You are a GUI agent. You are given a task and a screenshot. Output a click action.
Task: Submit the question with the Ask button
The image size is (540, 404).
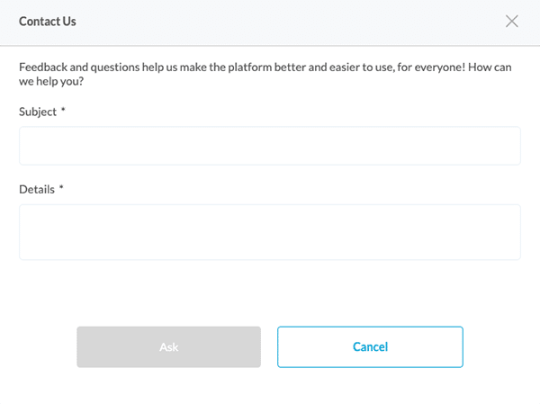click(168, 347)
